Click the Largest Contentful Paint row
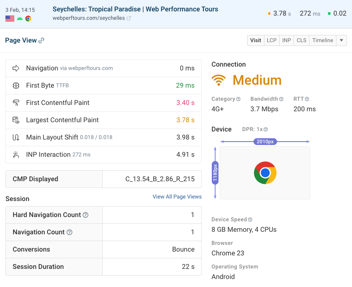This screenshot has height=287, width=352. coord(103,120)
